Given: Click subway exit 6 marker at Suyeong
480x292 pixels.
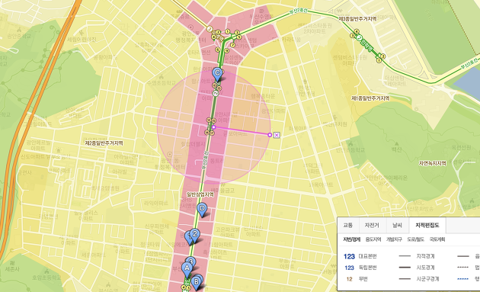Looking at the screenshot, I should pos(218,50).
